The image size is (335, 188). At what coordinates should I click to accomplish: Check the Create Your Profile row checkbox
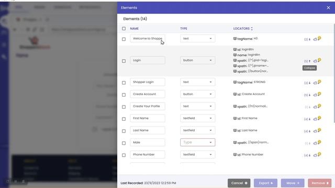(x=124, y=107)
